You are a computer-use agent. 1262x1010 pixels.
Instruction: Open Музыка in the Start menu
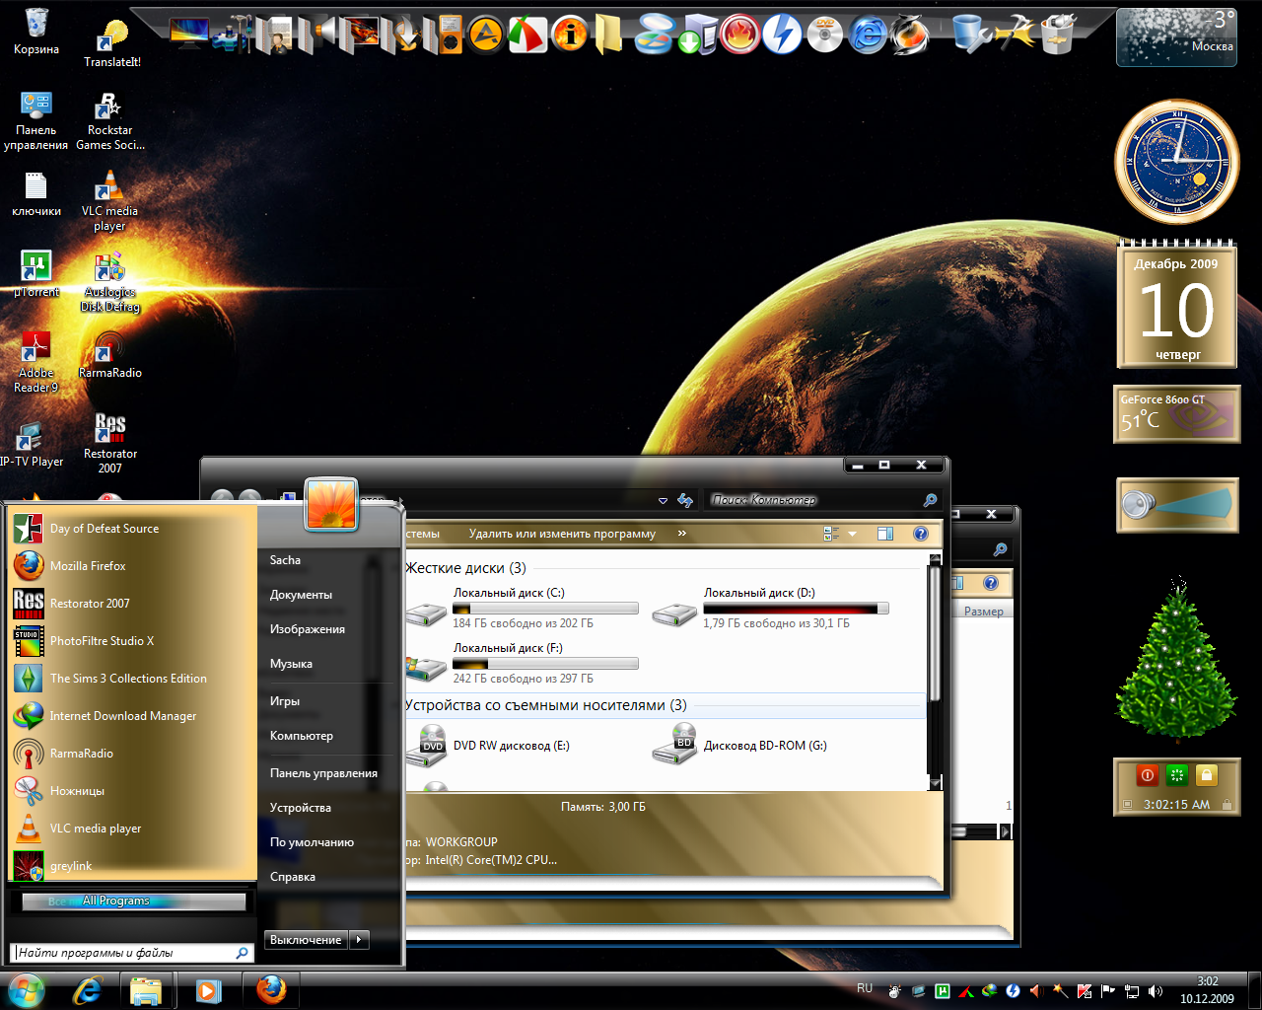tap(291, 664)
